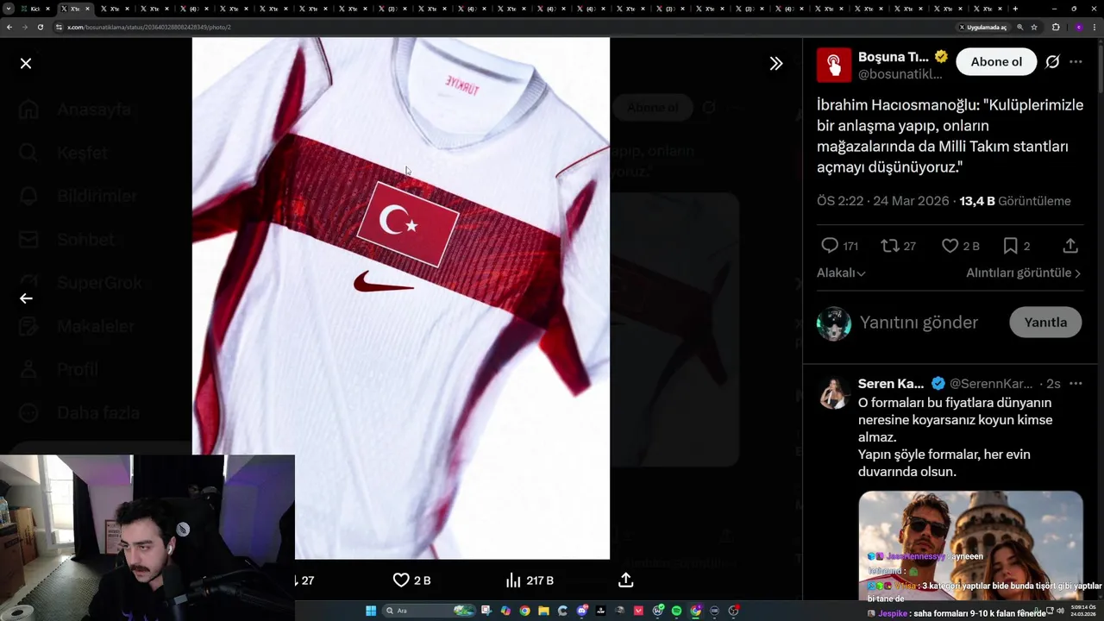Viewport: 1104px width, 621px height.
Task: Open tab search dropdown arrow
Action: tap(9, 9)
